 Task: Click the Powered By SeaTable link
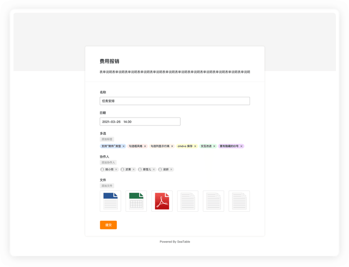[x=175, y=242]
